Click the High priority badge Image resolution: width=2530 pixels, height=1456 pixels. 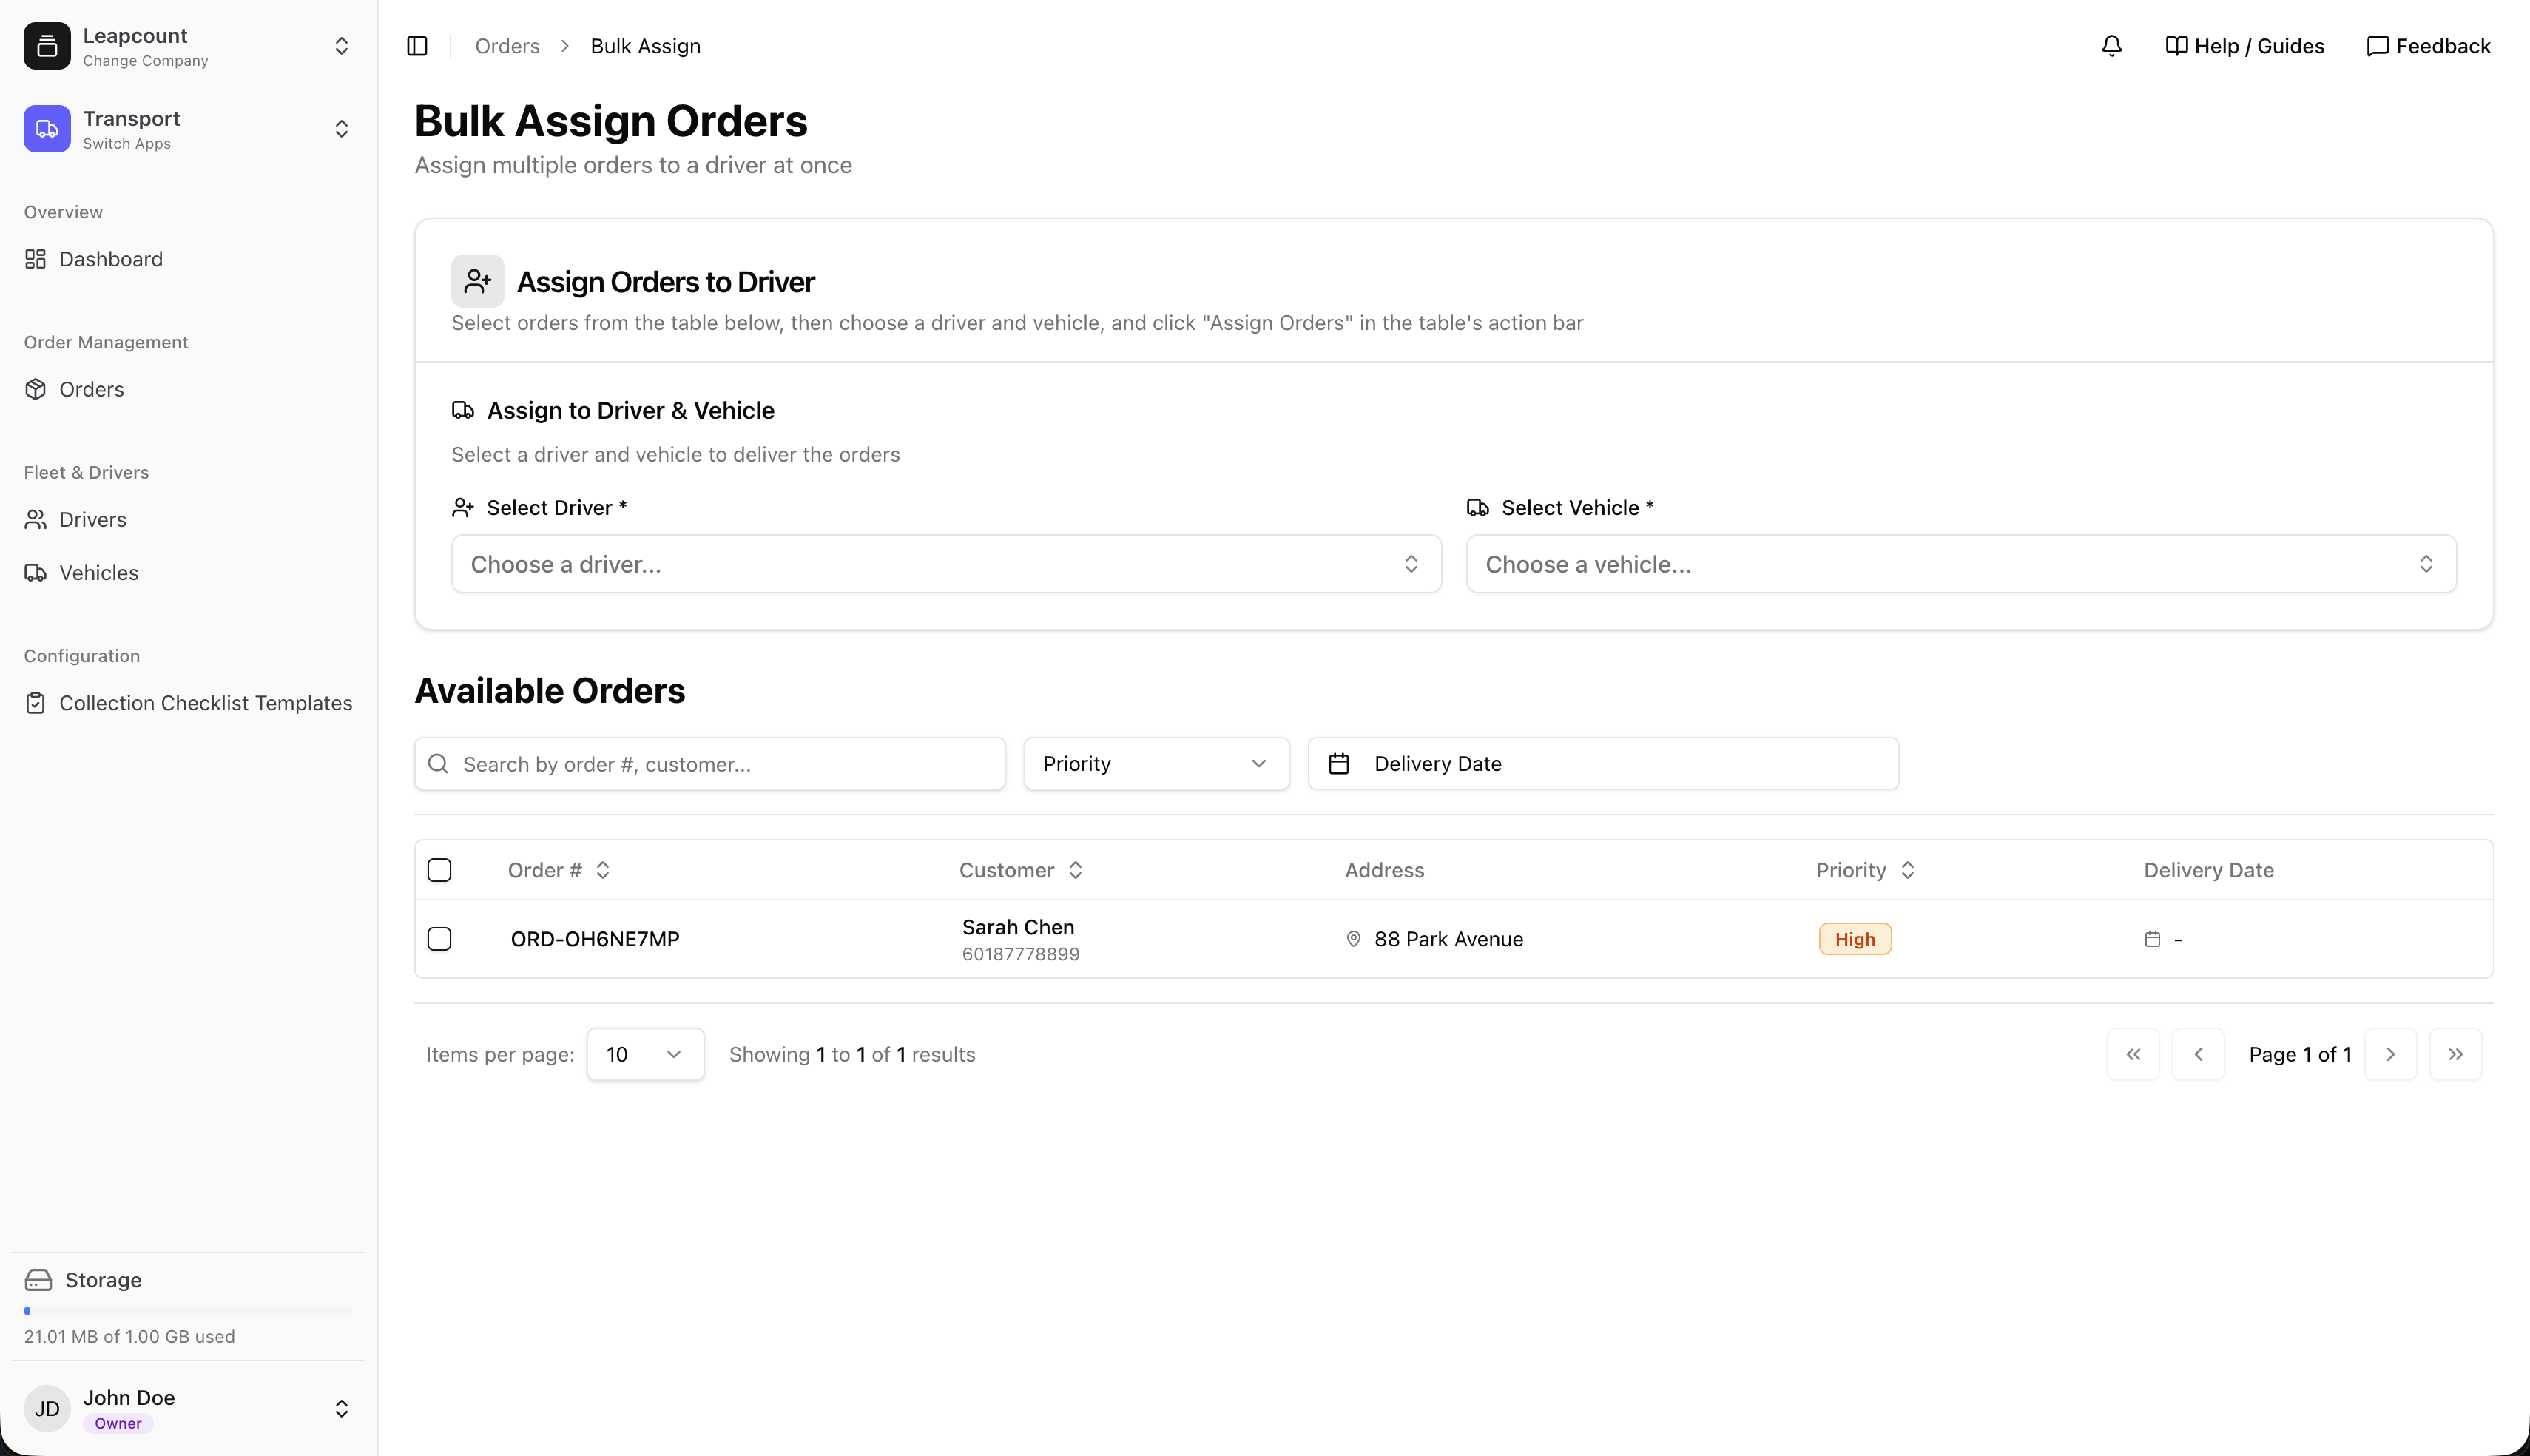tap(1855, 939)
